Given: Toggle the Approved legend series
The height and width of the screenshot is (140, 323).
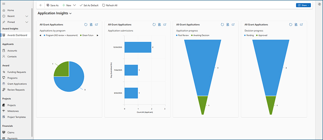Looking at the screenshot, I should click(x=262, y=35).
